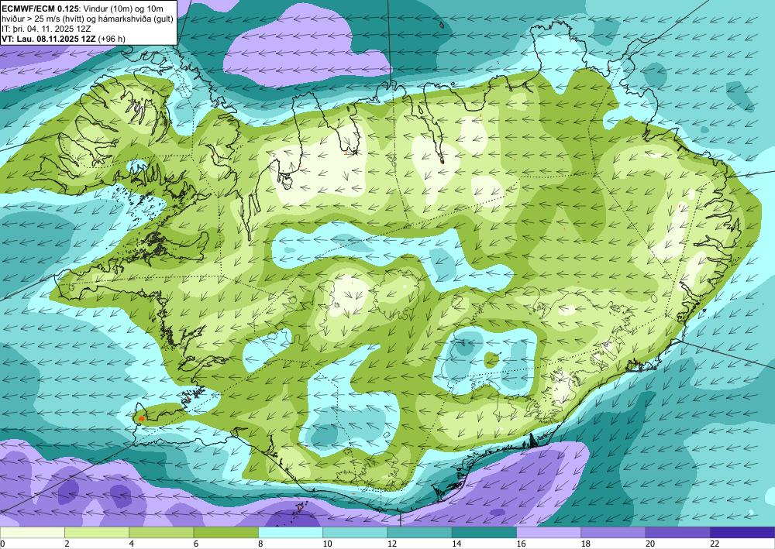775x549 pixels.
Task: Click the legend scale label "8"
Action: pyautogui.click(x=260, y=544)
